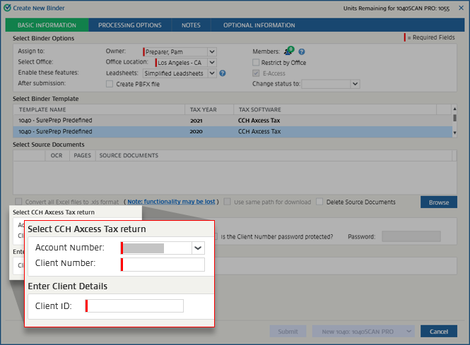Open the Account Number combo box
Screen dimensions: 470x345
[x=198, y=248]
